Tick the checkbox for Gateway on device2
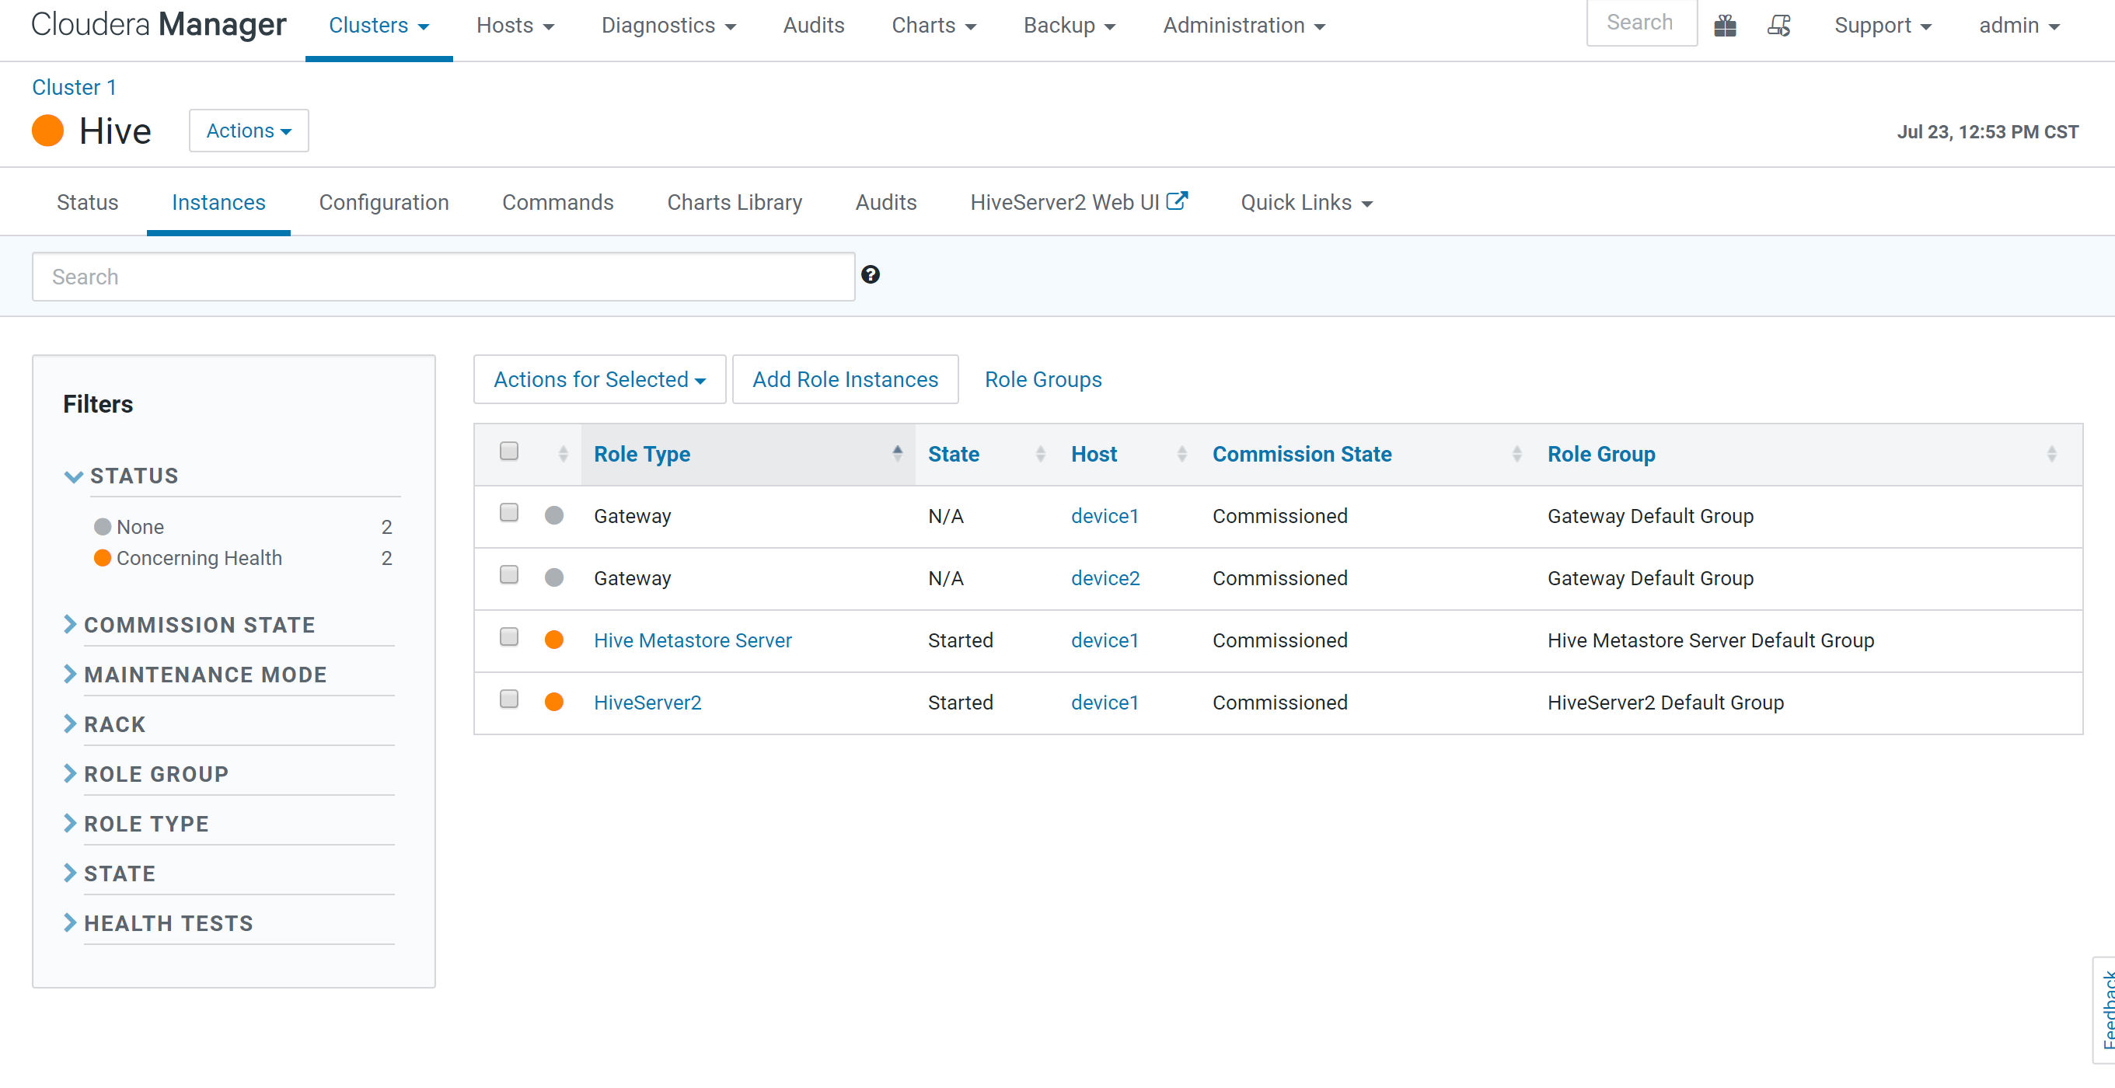 pos(509,575)
